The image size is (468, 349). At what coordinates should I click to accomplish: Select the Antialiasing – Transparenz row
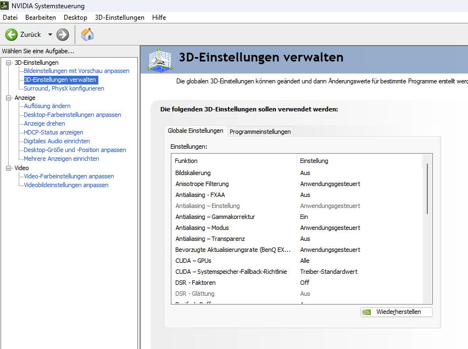(297, 239)
